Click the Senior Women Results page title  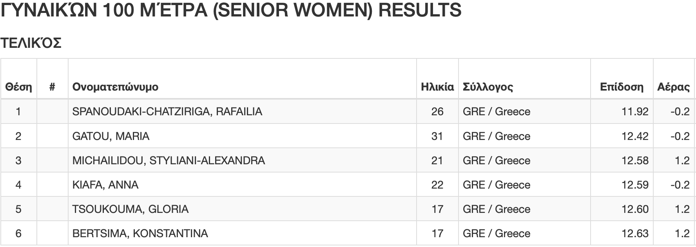point(231,11)
